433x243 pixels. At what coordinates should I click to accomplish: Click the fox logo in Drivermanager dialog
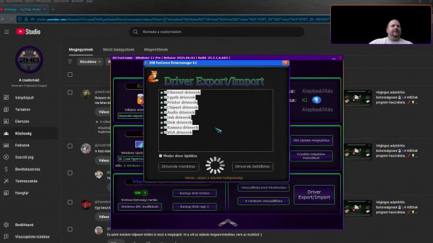pyautogui.click(x=154, y=76)
